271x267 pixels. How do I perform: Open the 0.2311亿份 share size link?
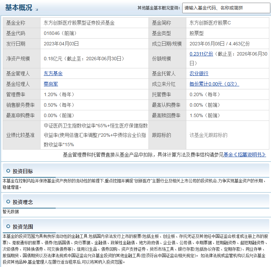tap(201, 54)
